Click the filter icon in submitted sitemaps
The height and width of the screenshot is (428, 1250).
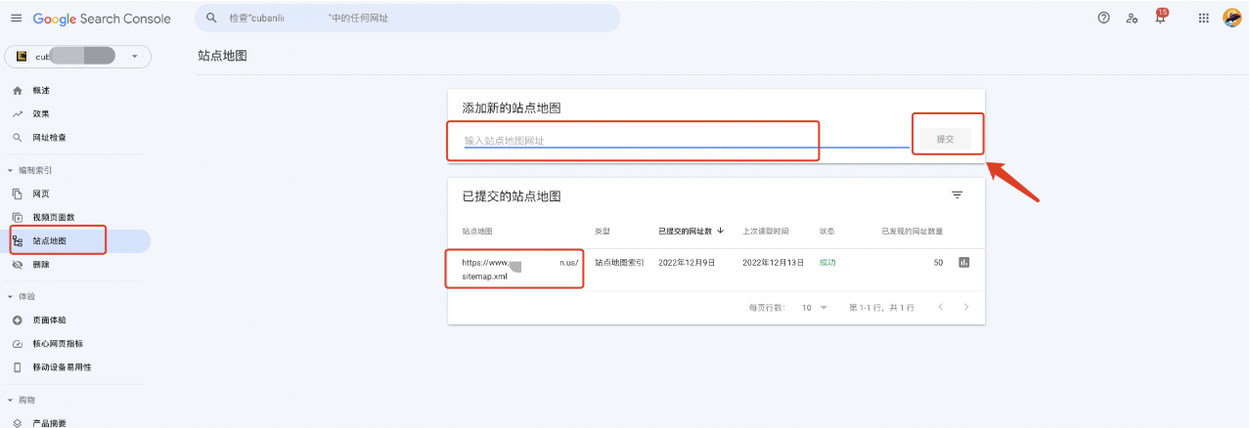[957, 195]
